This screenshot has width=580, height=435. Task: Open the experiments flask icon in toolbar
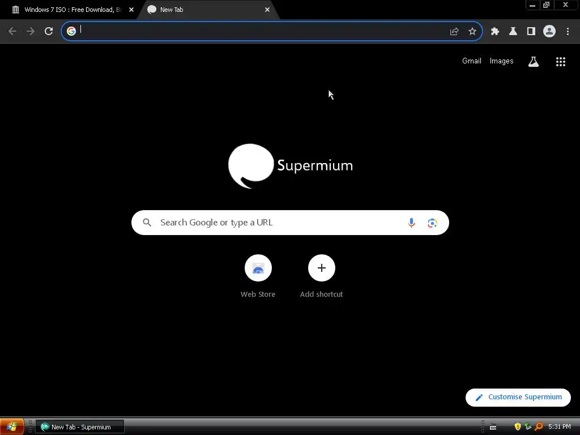click(x=513, y=32)
